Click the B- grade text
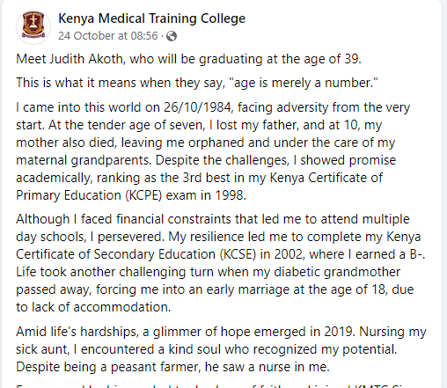The height and width of the screenshot is (388, 447). pos(416,254)
